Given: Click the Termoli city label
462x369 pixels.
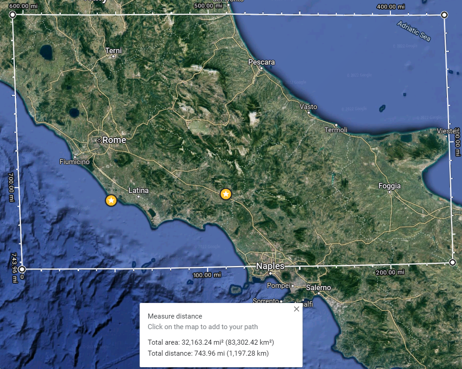Looking at the screenshot, I should 335,130.
